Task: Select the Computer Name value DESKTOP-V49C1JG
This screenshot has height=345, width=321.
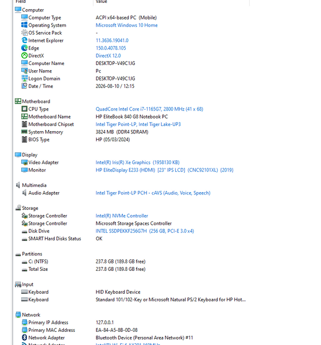Action: click(115, 63)
